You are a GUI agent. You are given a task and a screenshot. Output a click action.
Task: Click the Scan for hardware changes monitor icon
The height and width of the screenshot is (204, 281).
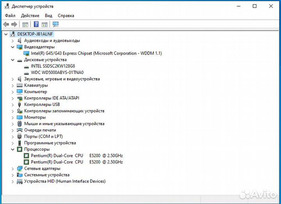point(55,24)
